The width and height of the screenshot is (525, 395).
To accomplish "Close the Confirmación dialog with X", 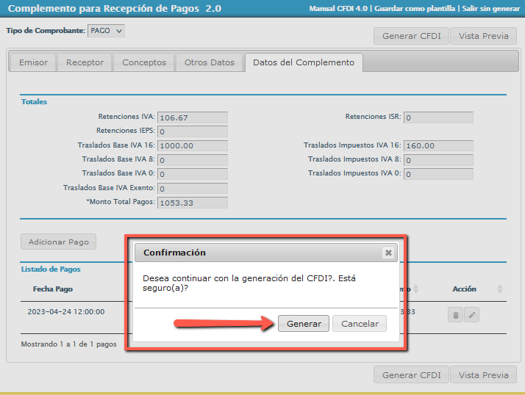I will click(x=388, y=253).
